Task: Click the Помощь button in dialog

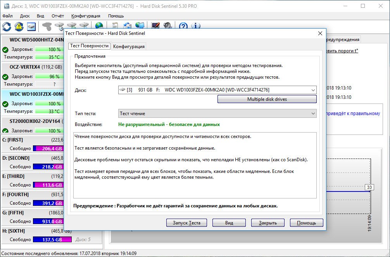Action: 306,223
